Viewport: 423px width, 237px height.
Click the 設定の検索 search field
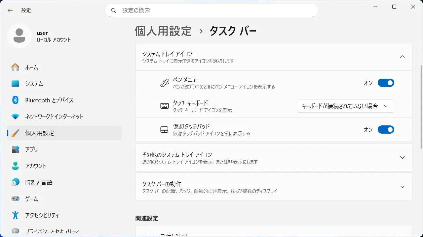[211, 11]
